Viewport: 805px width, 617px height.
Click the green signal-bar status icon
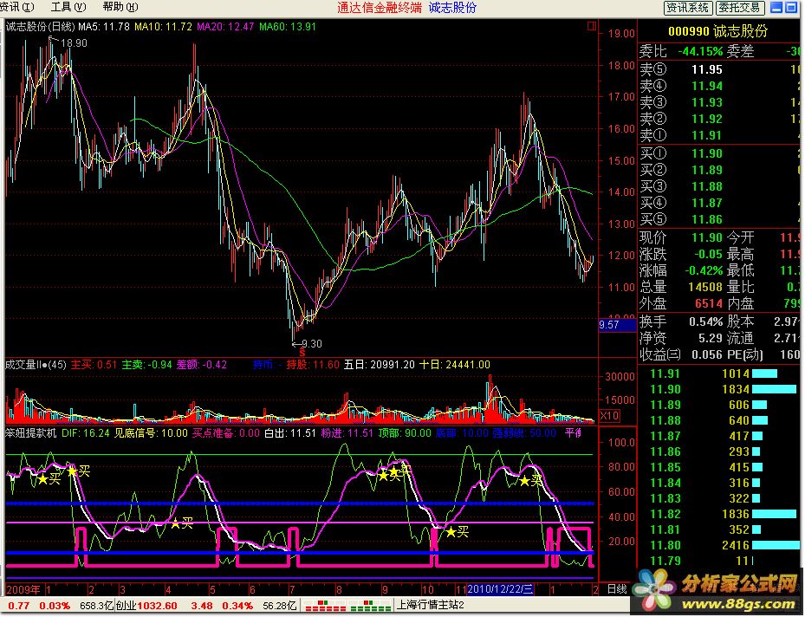pos(370,606)
